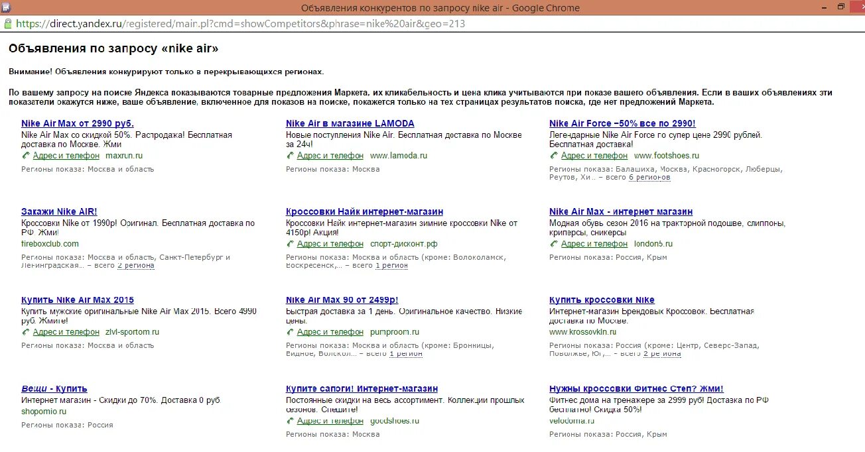Click the phone icon beside london5.ru
This screenshot has height=452, width=865.
554,244
